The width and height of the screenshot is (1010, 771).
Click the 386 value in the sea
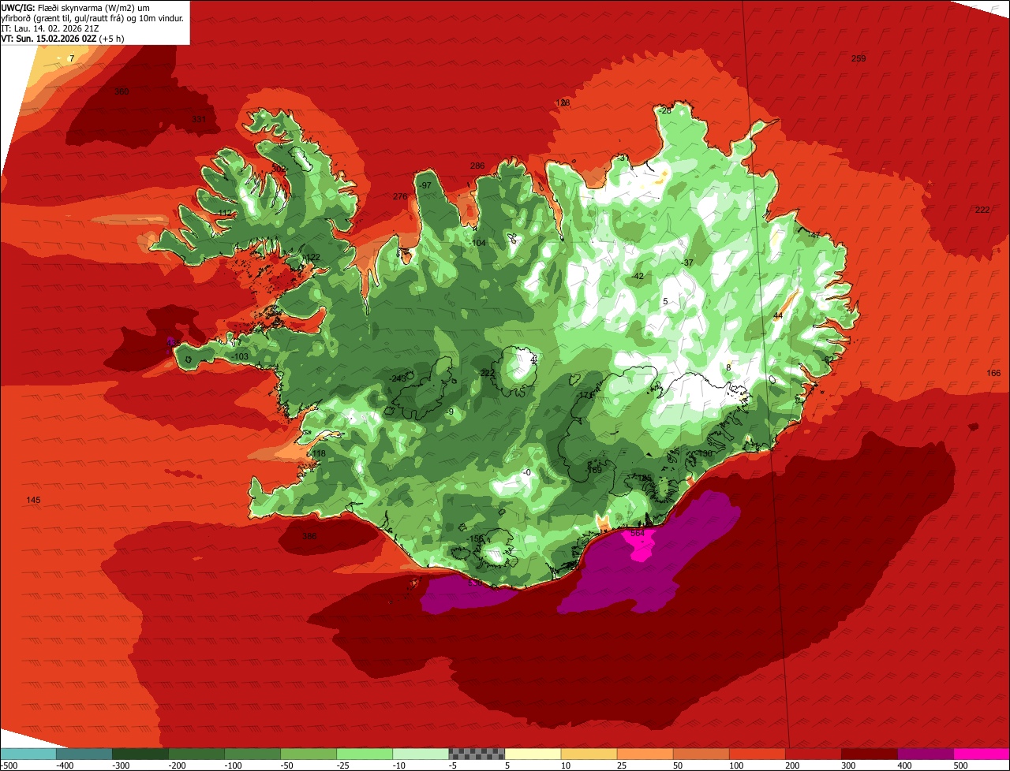[x=309, y=537]
